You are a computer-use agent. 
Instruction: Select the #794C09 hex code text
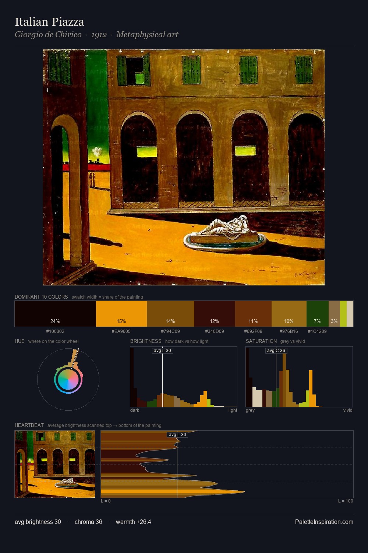coord(170,331)
